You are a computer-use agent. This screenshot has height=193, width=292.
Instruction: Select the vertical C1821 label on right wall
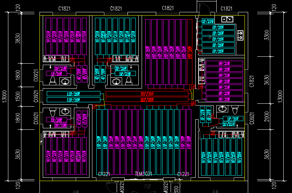pos(251,81)
